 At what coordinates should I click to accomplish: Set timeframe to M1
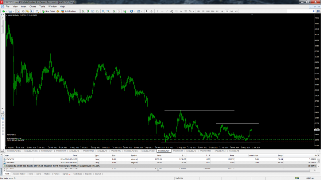(x=198, y=11)
